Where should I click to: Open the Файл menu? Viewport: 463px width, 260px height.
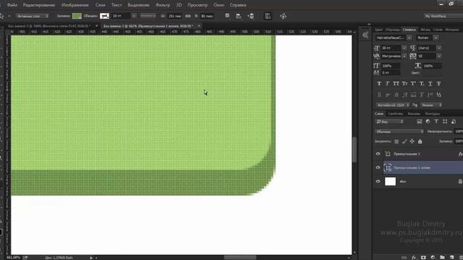(12, 5)
